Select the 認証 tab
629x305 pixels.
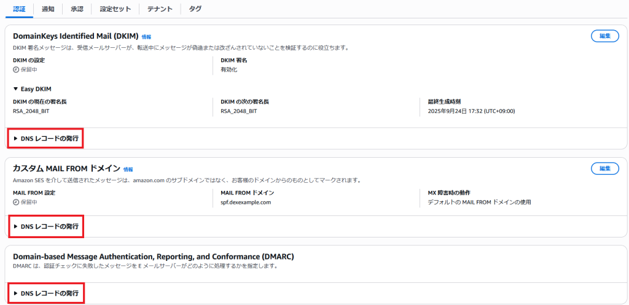tap(20, 9)
